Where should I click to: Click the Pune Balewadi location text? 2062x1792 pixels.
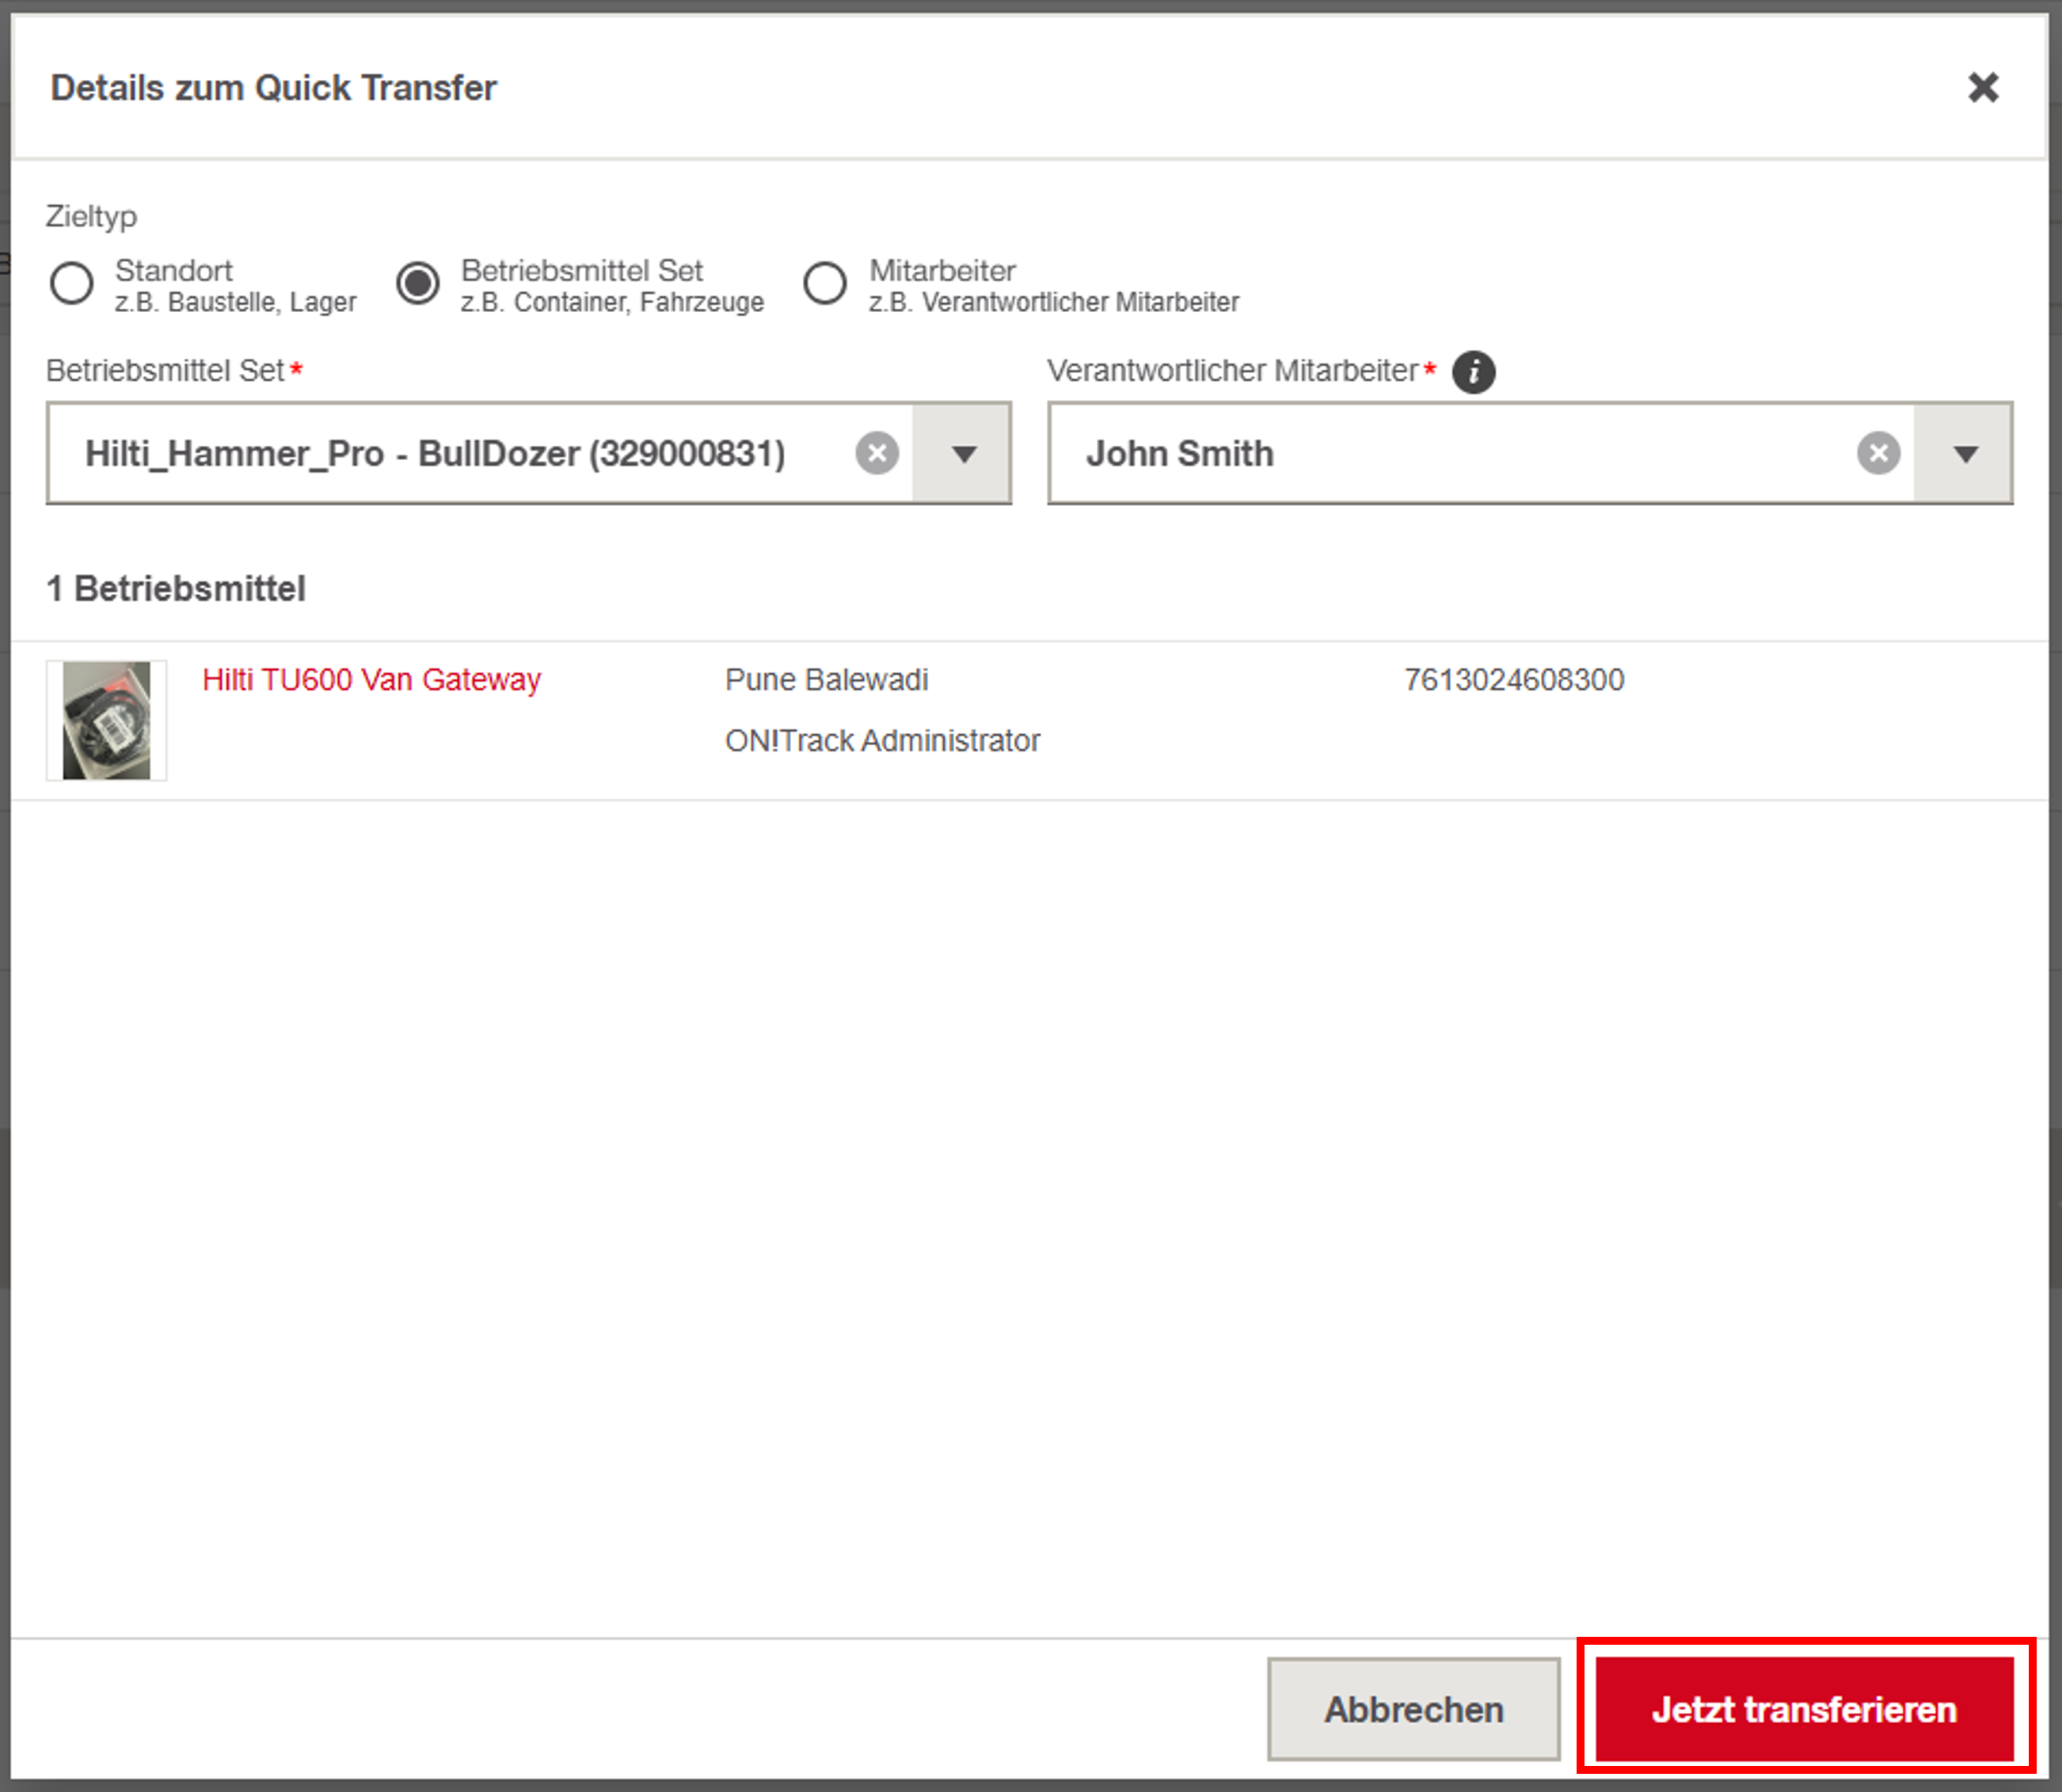(826, 679)
